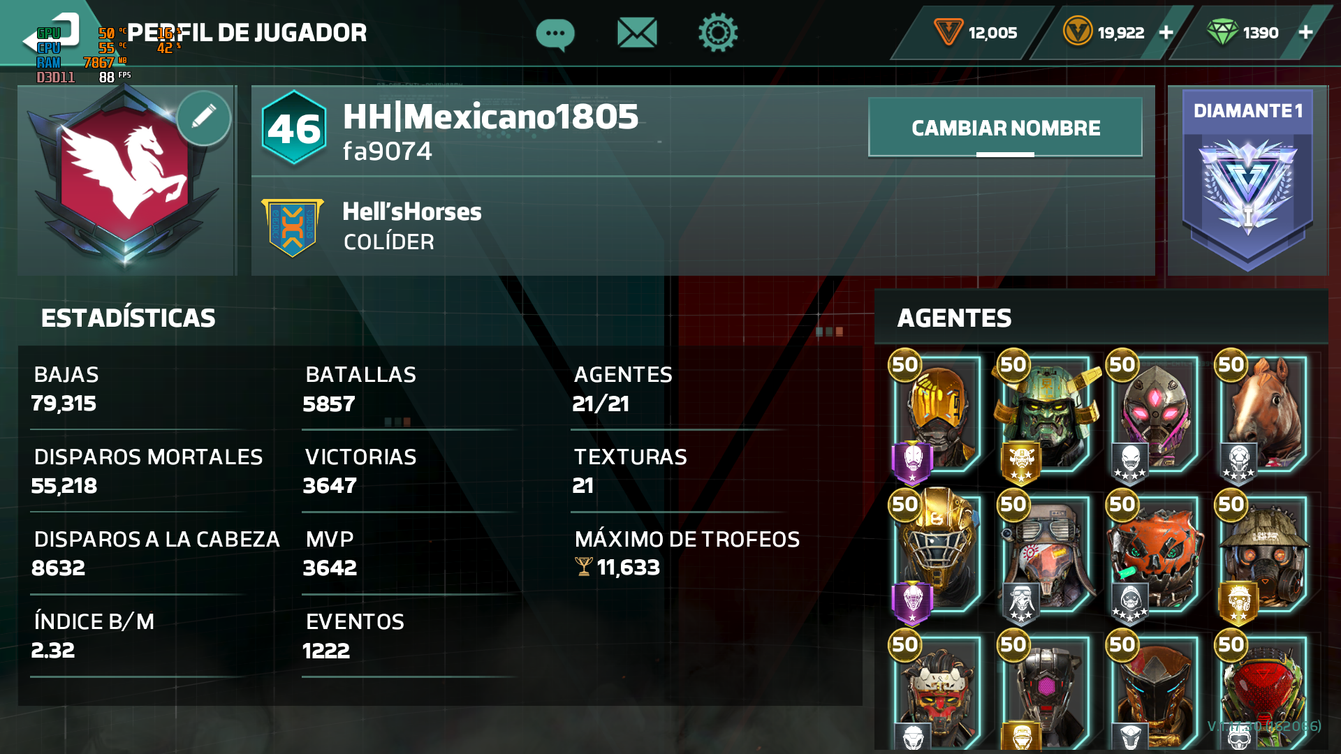
Task: Open the settings gear icon
Action: pos(717,33)
